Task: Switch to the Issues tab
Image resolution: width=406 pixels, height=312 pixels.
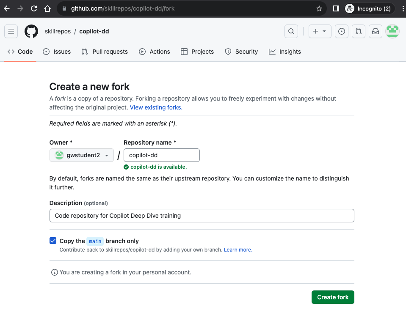Action: click(57, 52)
